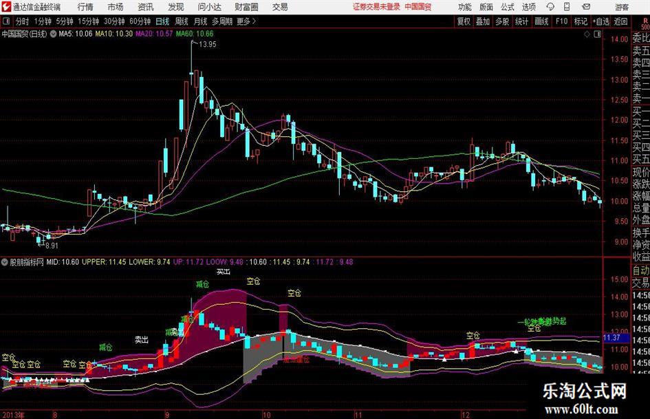The height and width of the screenshot is (419, 650).
Task: Switch to the 周线 weekly period
Action: pyautogui.click(x=181, y=21)
